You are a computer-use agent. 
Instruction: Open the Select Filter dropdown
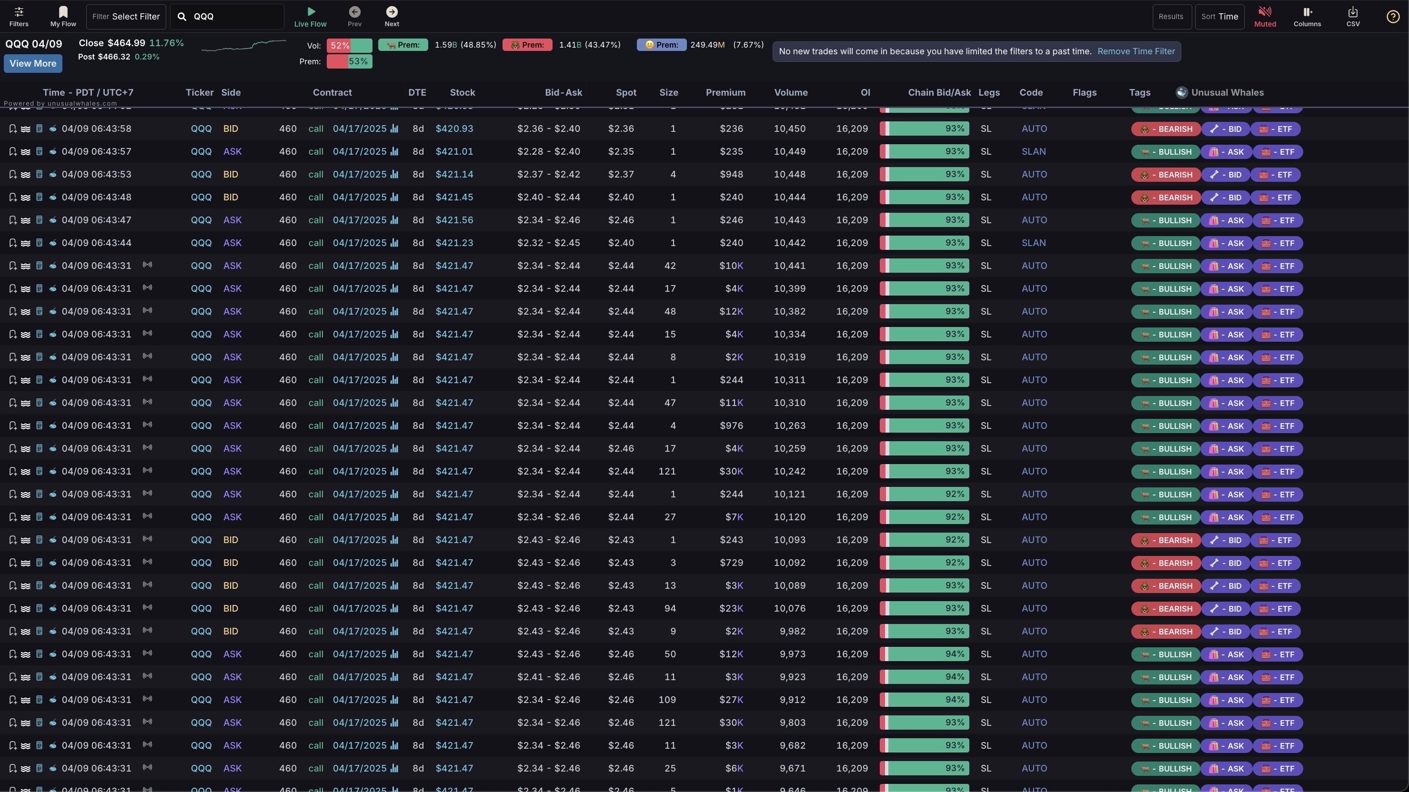point(126,16)
